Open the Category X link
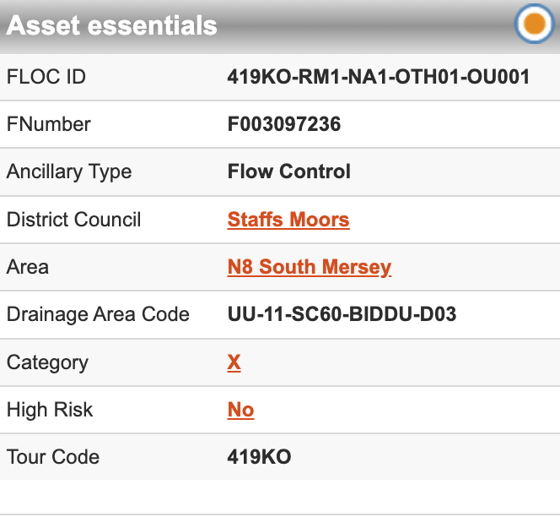The width and height of the screenshot is (560, 517). coord(234,362)
